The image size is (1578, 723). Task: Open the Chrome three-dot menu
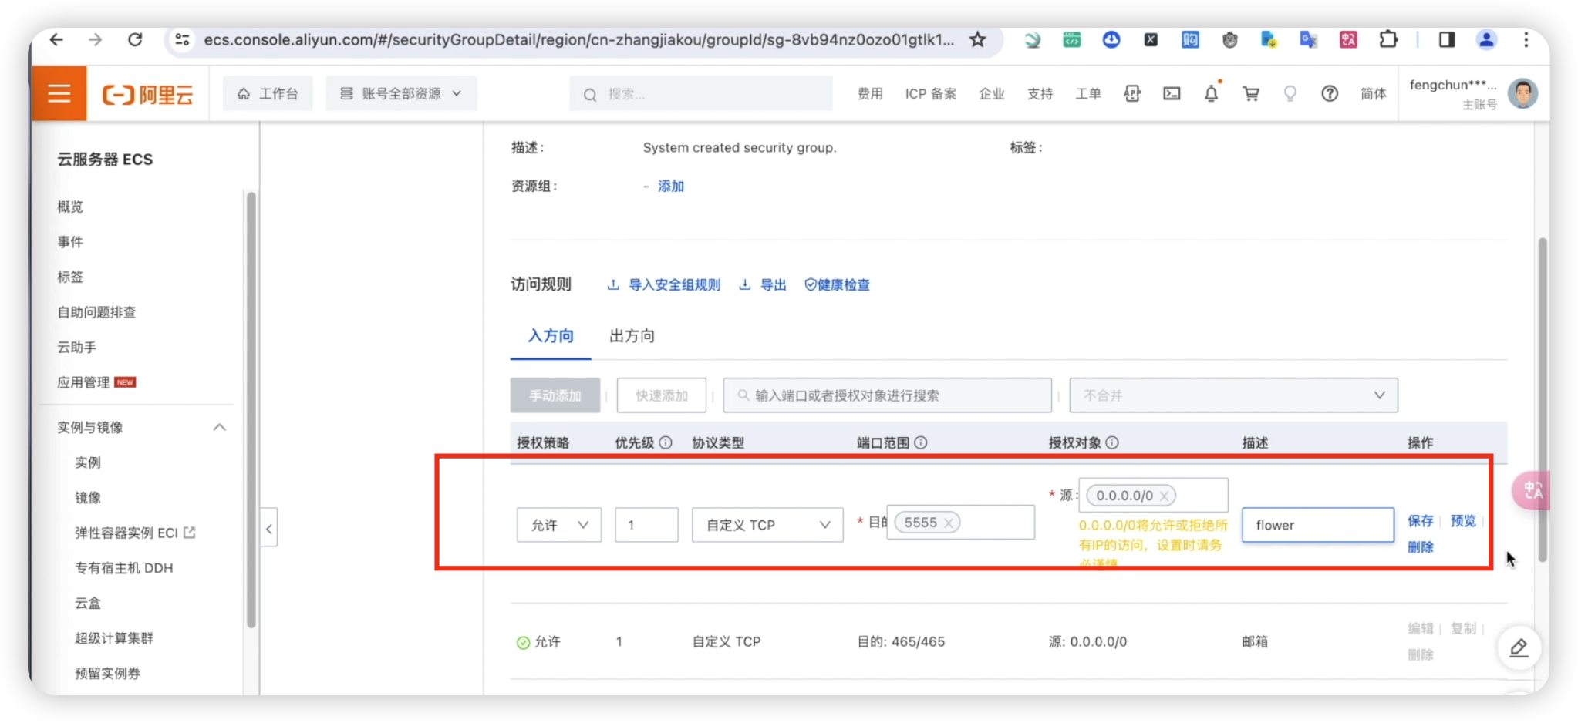click(1526, 39)
